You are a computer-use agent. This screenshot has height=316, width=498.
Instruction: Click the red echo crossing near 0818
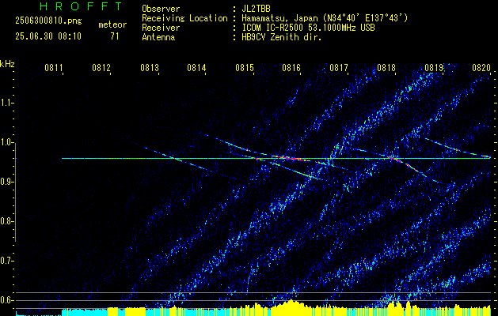point(403,162)
